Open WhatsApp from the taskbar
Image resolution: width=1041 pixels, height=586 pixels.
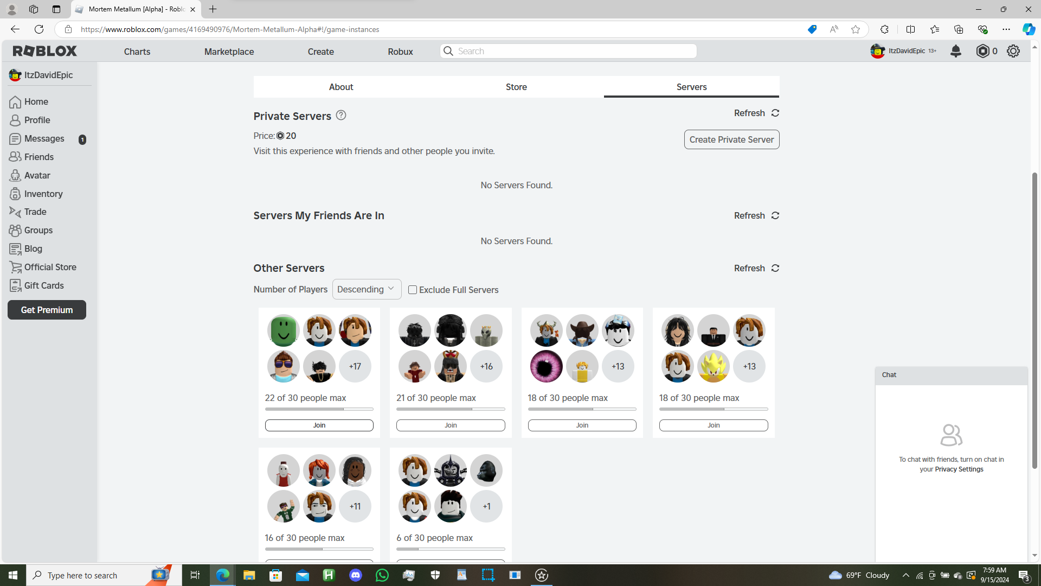coord(382,575)
